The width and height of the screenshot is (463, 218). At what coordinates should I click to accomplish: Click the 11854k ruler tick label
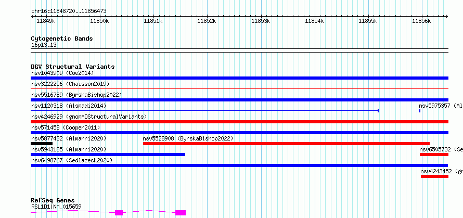(x=314, y=21)
